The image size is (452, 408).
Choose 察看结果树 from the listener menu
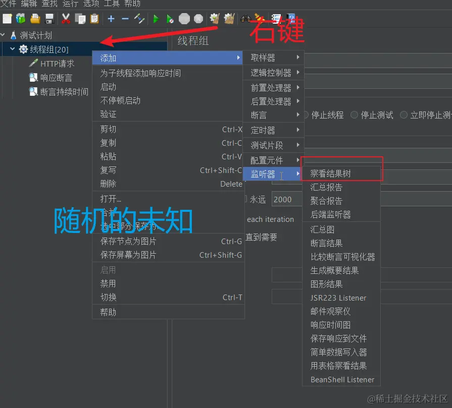click(x=329, y=172)
